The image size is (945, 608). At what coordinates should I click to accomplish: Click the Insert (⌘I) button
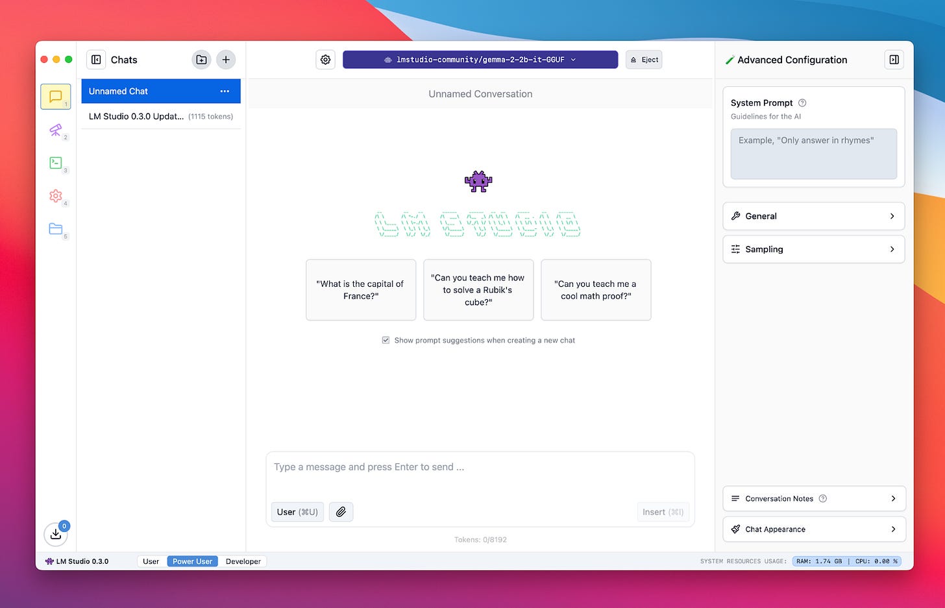[663, 512]
